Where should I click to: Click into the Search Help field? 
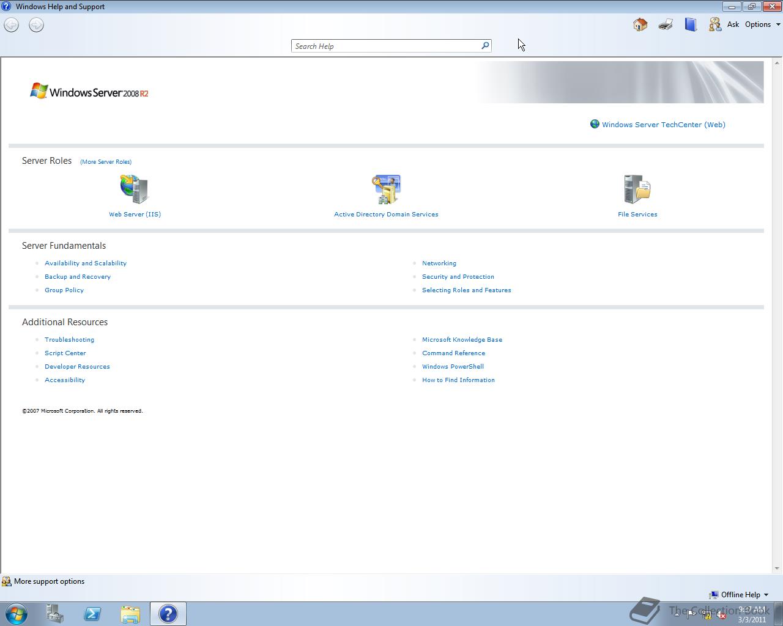click(385, 46)
